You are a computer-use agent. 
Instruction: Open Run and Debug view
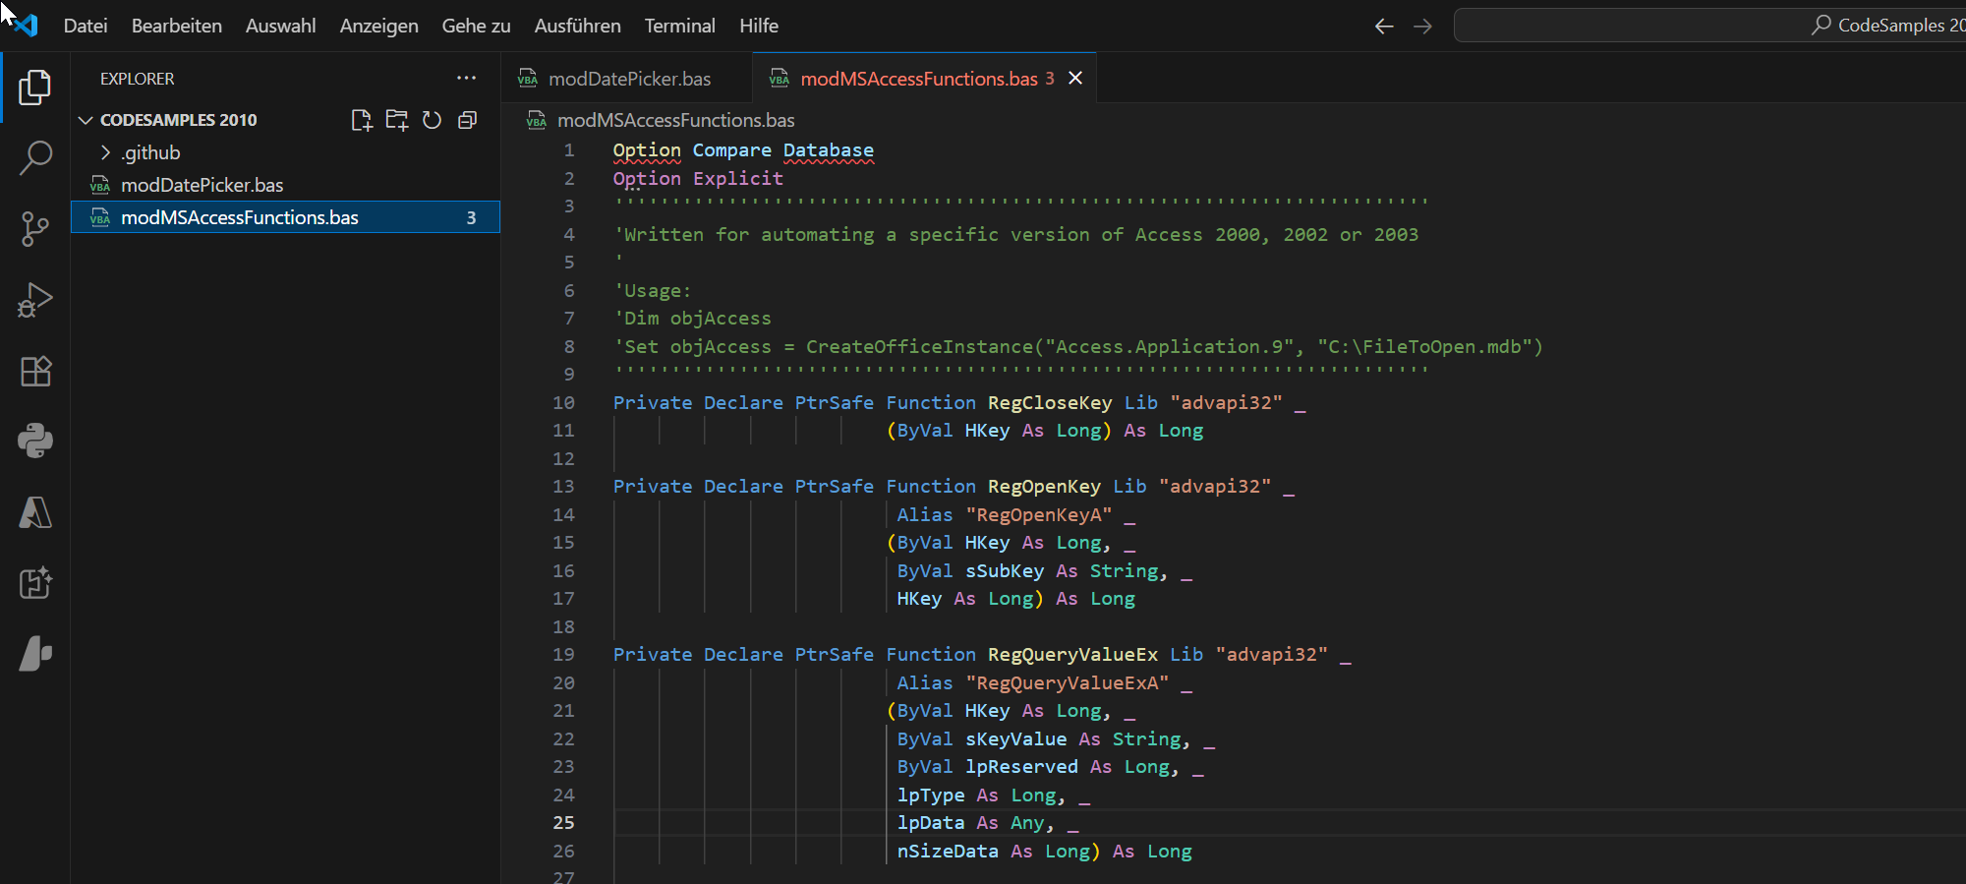[x=34, y=300]
